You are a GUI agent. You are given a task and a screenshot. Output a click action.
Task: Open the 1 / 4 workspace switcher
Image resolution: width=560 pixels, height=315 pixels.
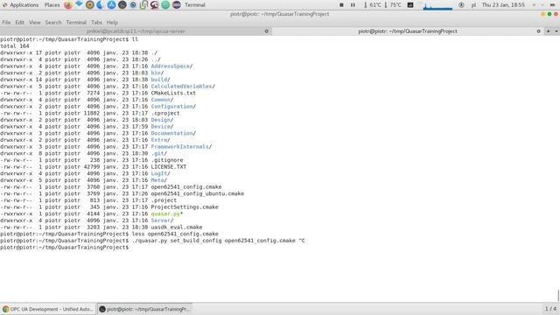[550, 309]
